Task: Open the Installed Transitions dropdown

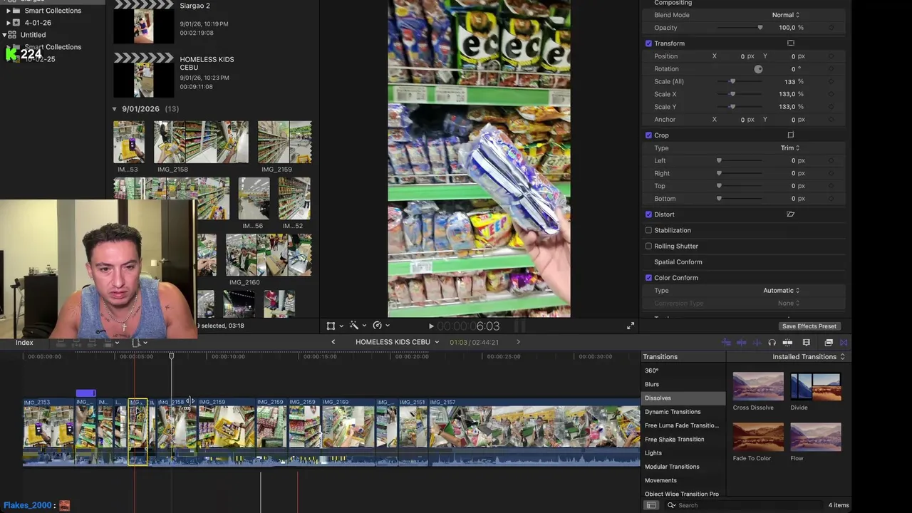Action: [809, 357]
